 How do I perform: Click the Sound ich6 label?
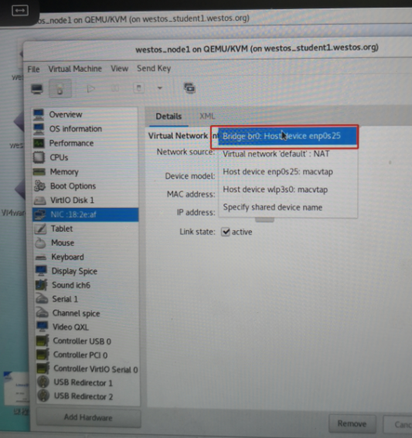(71, 285)
